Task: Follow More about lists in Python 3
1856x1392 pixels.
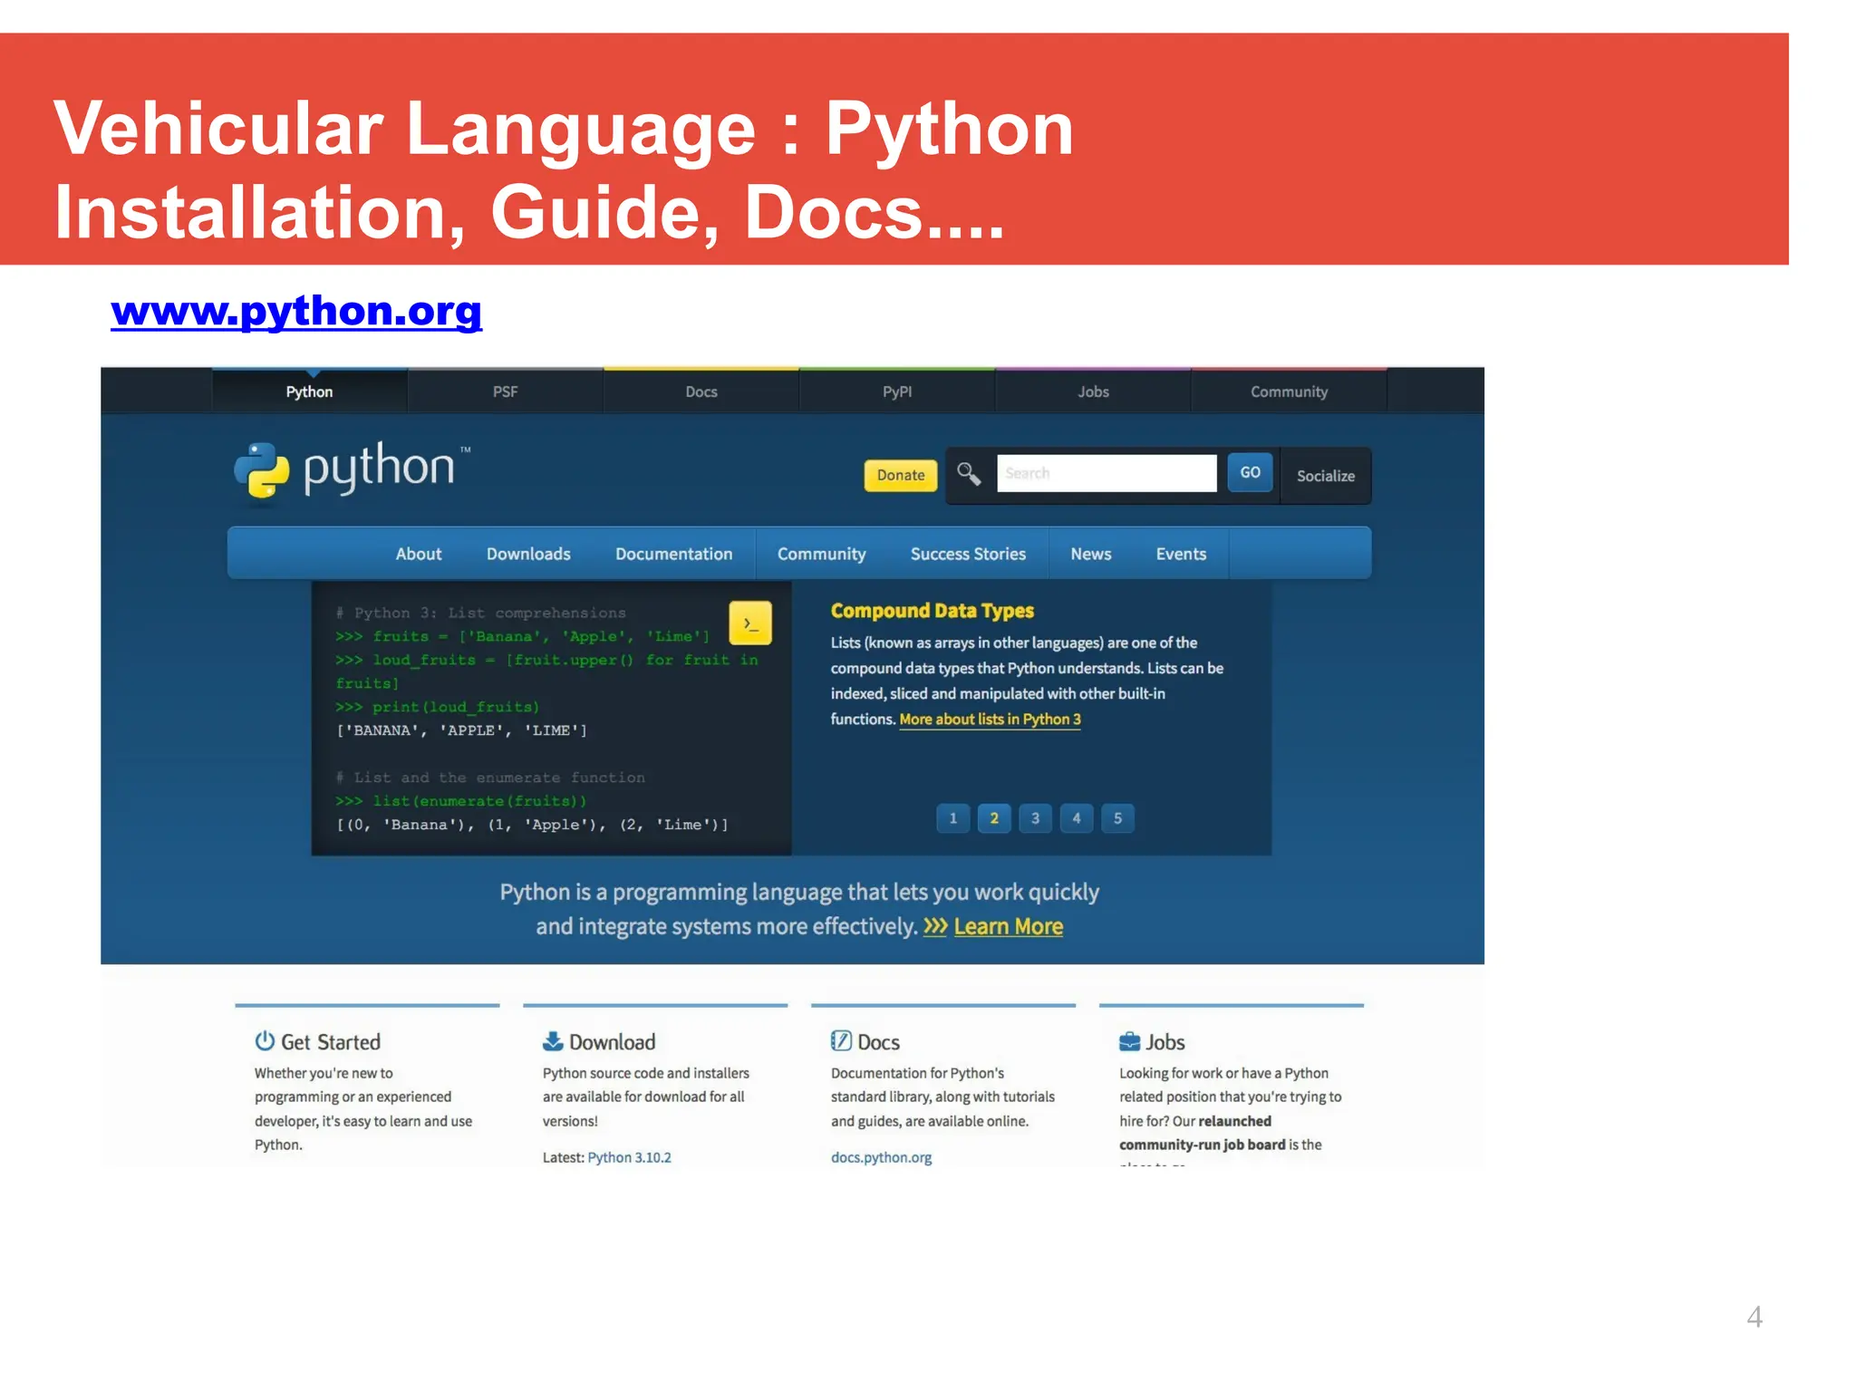Action: [x=990, y=720]
